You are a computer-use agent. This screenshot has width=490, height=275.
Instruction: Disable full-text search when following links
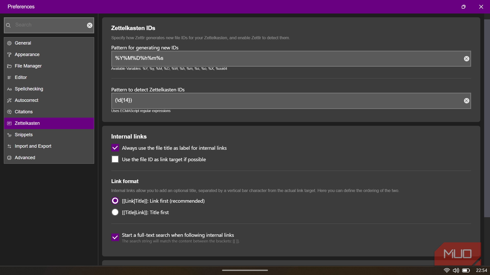[115, 238]
